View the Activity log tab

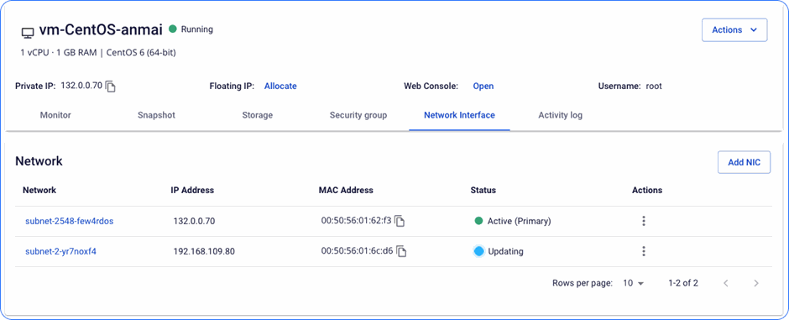(560, 115)
